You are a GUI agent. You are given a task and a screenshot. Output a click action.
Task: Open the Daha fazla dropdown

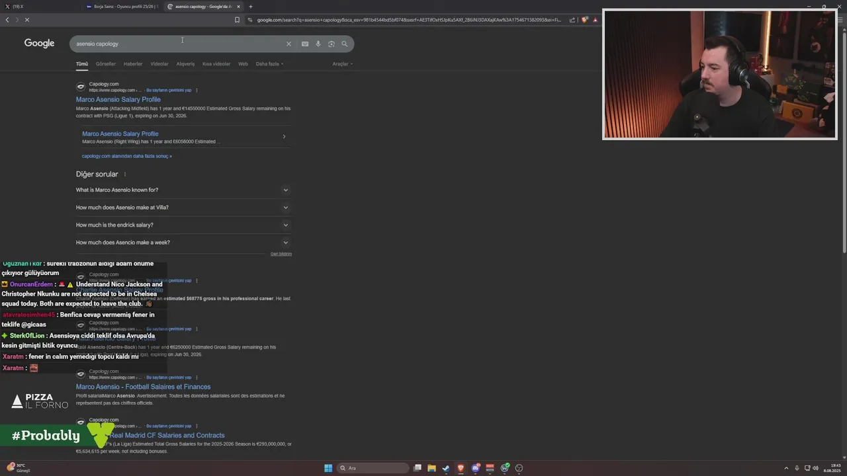coord(269,64)
